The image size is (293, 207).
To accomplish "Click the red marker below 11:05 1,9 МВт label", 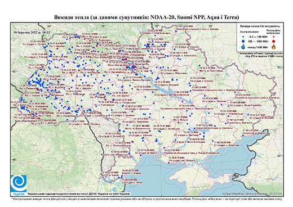I will [x=179, y=122].
